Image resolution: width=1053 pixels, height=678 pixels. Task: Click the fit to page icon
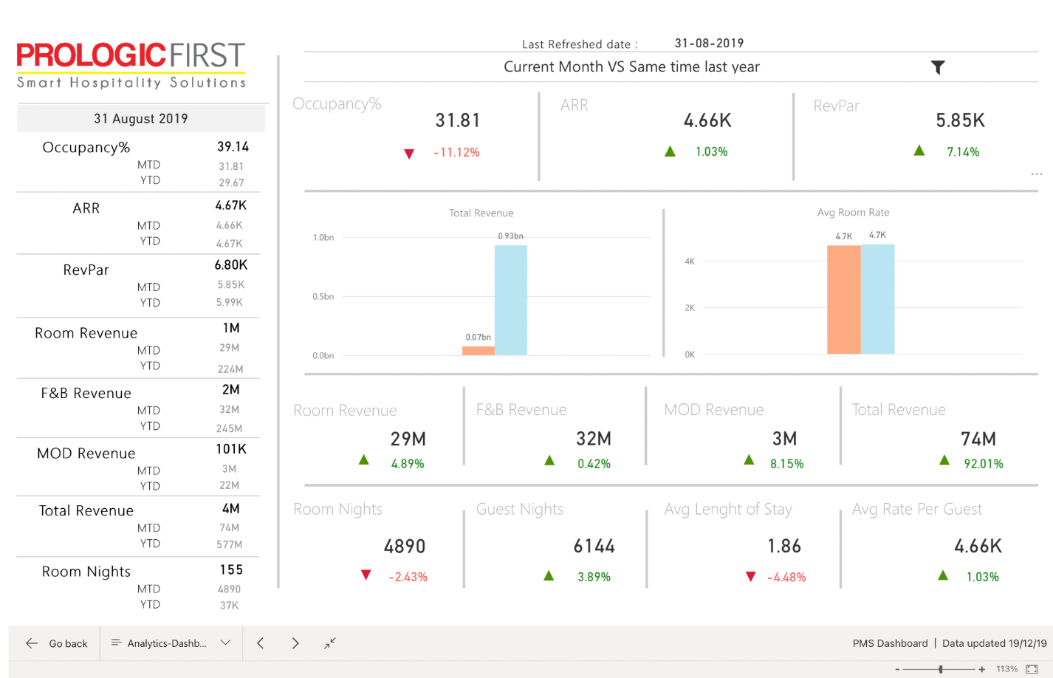(1032, 669)
